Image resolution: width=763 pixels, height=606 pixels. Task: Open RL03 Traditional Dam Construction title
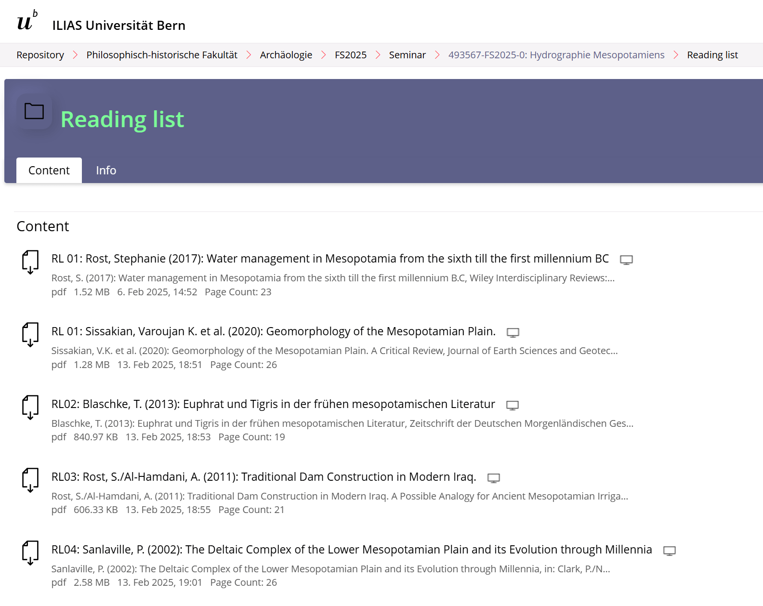point(264,477)
